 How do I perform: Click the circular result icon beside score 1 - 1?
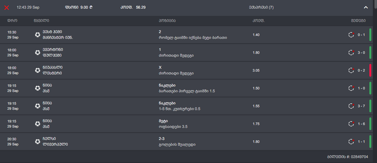click(351, 141)
